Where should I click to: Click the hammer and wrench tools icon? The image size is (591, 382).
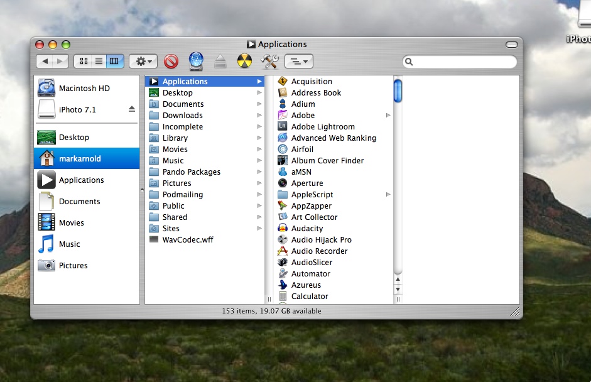(269, 61)
